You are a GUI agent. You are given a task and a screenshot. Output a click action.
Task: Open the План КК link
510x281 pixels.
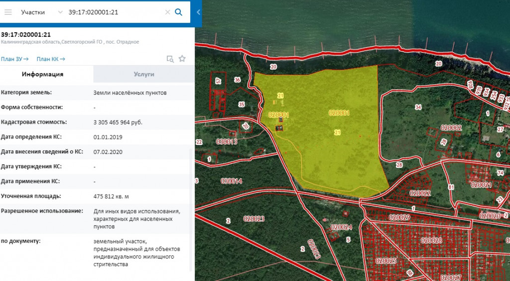pyautogui.click(x=51, y=59)
